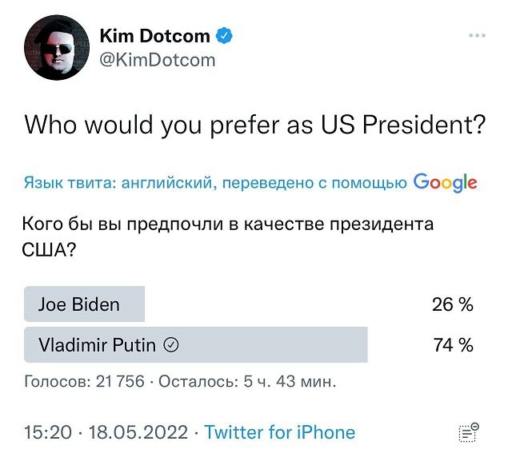Select the Vladimir Putin poll option

point(99,345)
